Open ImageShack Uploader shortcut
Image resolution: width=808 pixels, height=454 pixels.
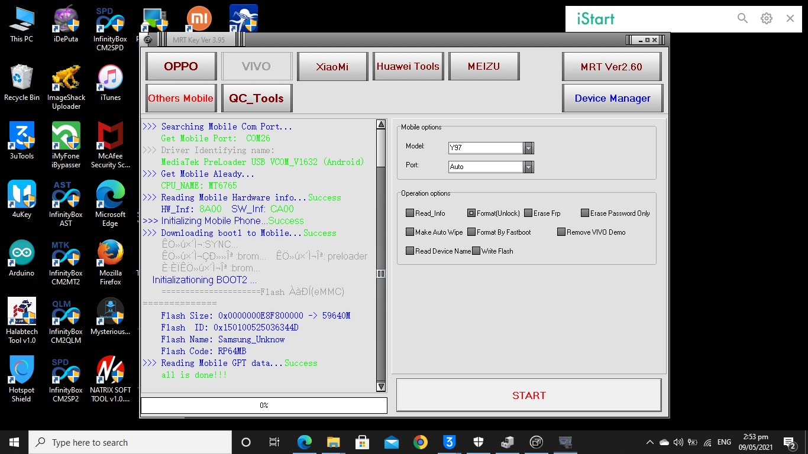pos(66,87)
